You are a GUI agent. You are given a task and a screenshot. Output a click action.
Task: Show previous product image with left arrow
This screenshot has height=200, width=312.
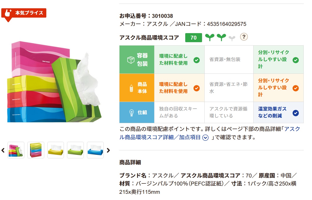pyautogui.click(x=2, y=150)
